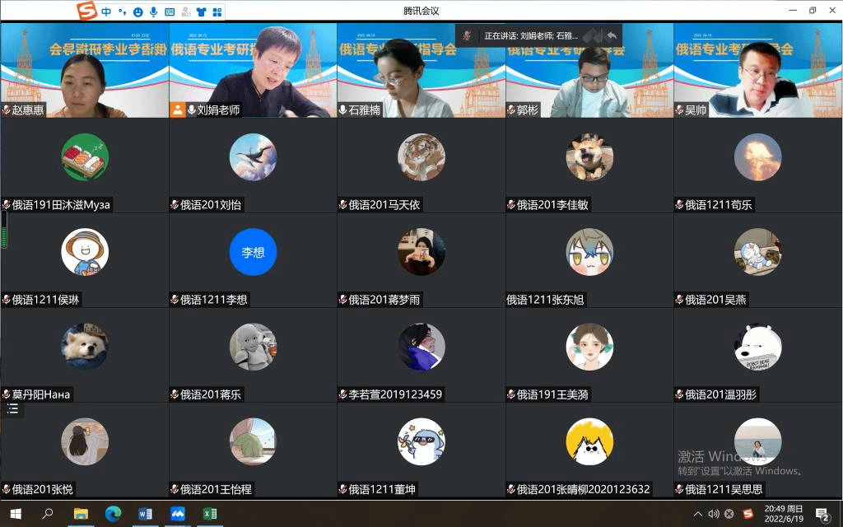Click the Windows Start button
Image resolution: width=843 pixels, height=527 pixels.
pyautogui.click(x=16, y=514)
